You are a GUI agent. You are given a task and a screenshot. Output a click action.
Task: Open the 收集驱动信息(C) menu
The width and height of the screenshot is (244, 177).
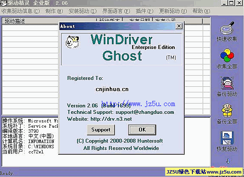(21, 11)
